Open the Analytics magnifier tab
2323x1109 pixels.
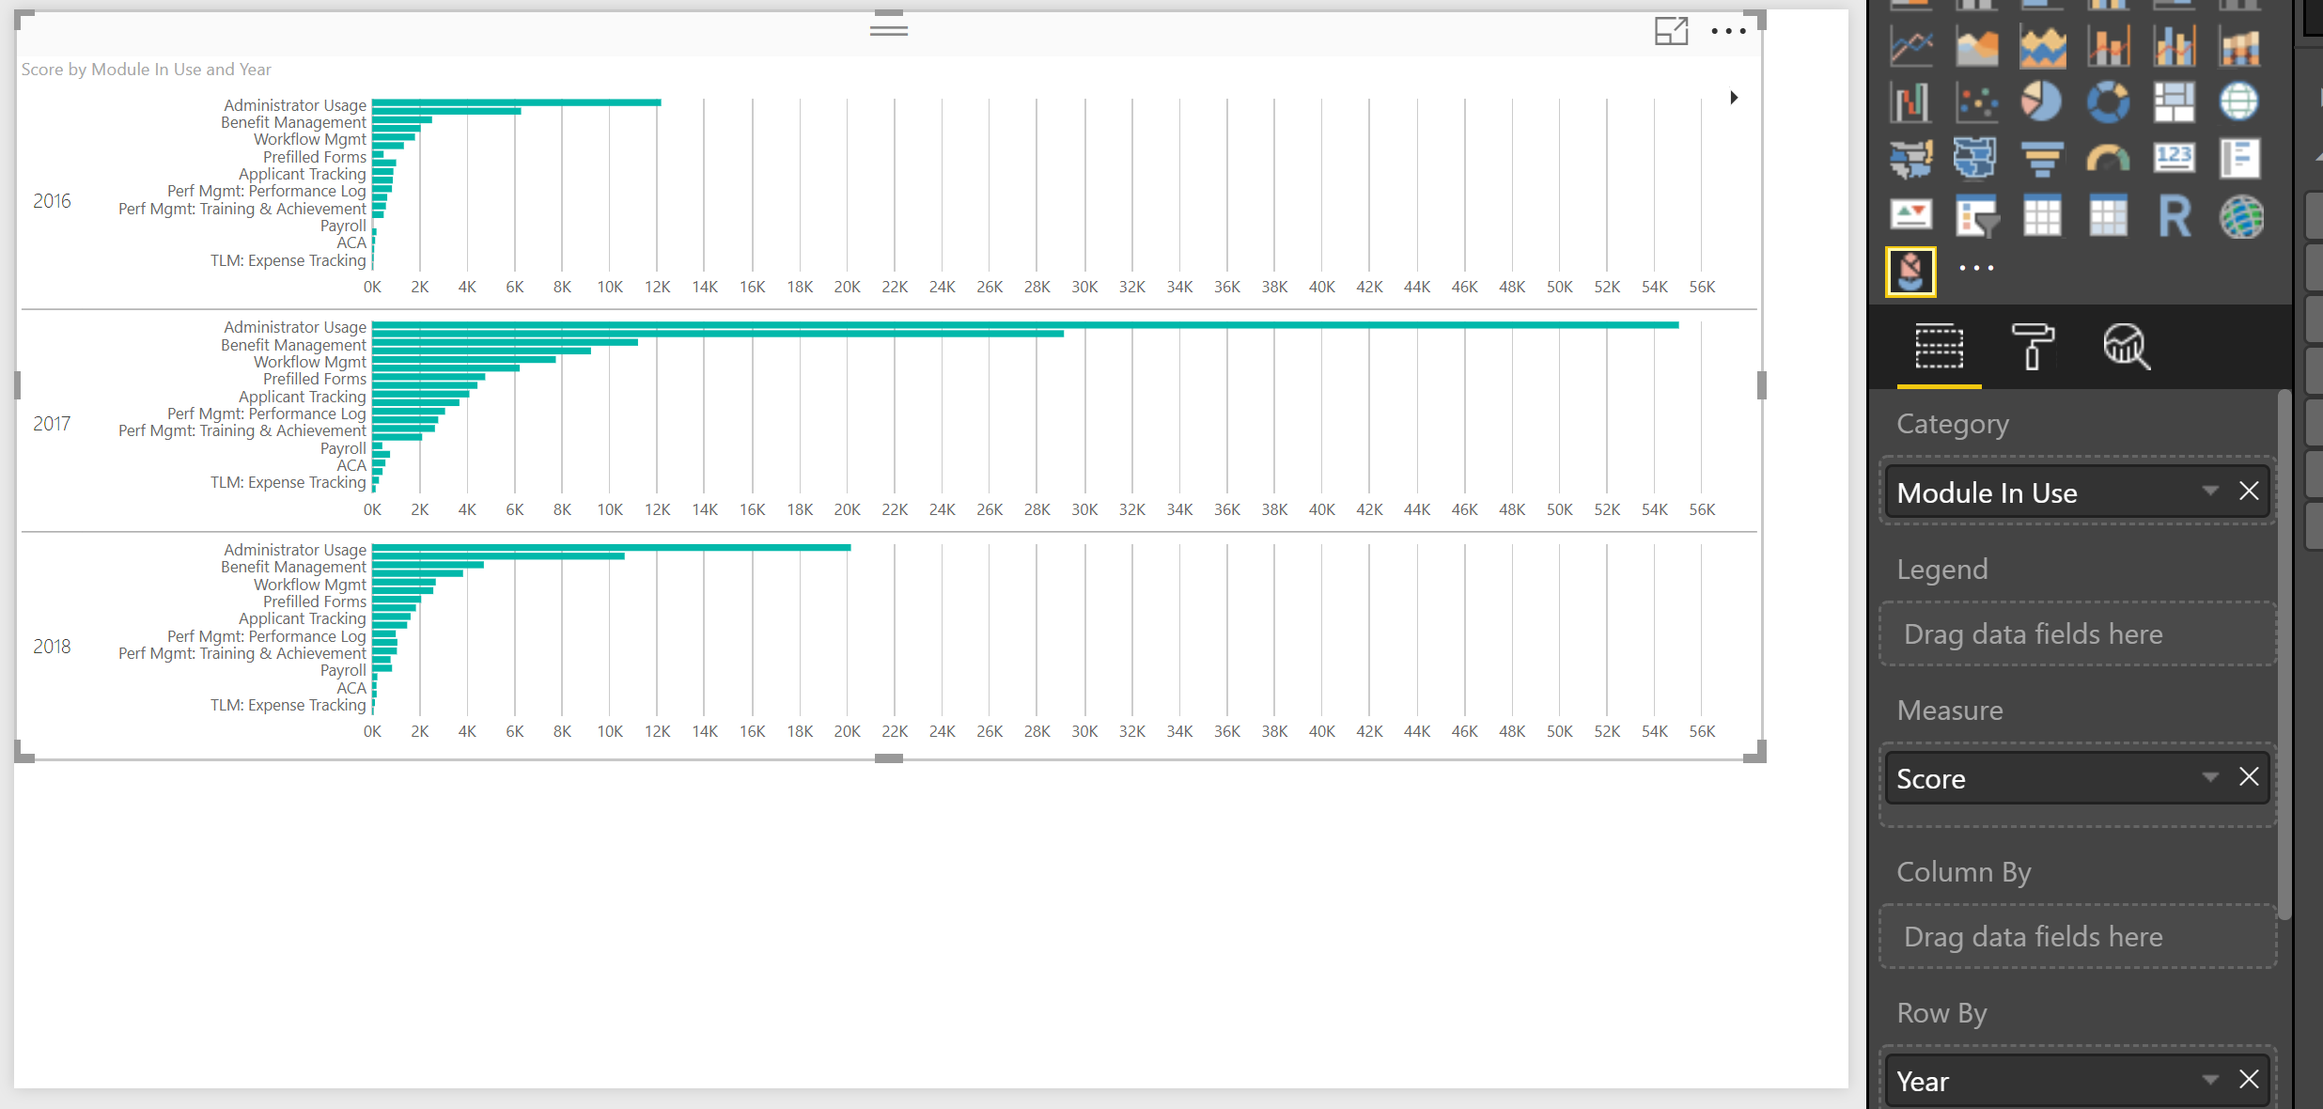pos(2126,347)
